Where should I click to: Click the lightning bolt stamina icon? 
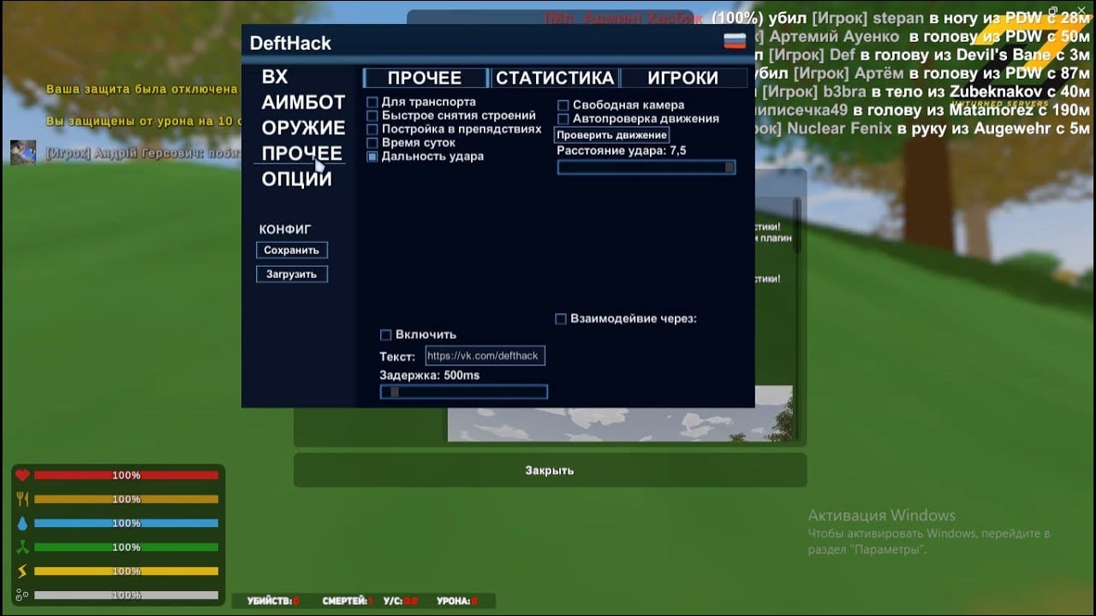22,571
